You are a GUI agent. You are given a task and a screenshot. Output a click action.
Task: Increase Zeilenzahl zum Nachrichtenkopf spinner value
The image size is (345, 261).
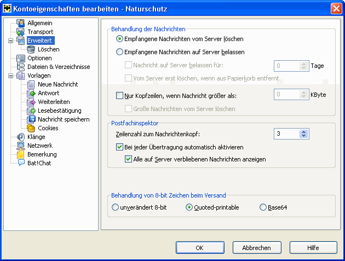click(304, 131)
